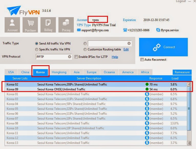Viewport: 196px width, 149px height.
Task: Switch to the China server tab
Action: point(25,72)
